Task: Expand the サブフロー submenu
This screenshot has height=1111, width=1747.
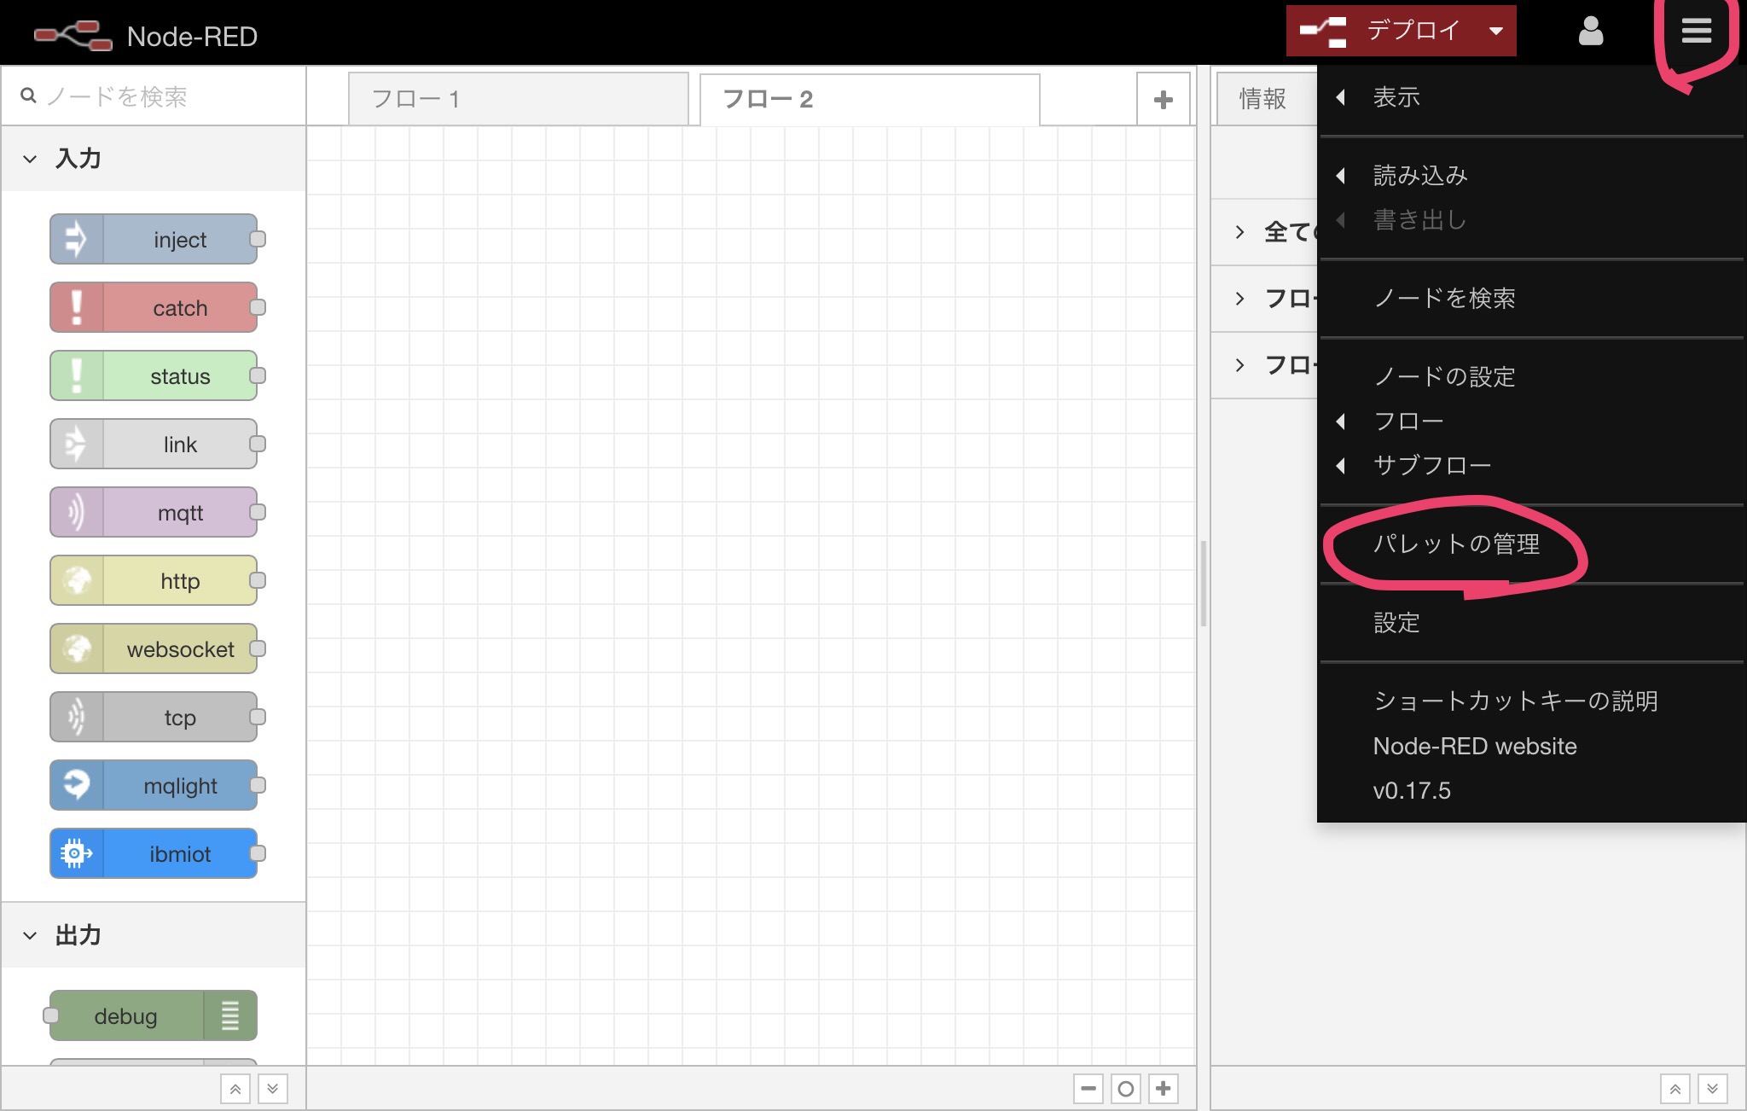Action: click(1432, 465)
